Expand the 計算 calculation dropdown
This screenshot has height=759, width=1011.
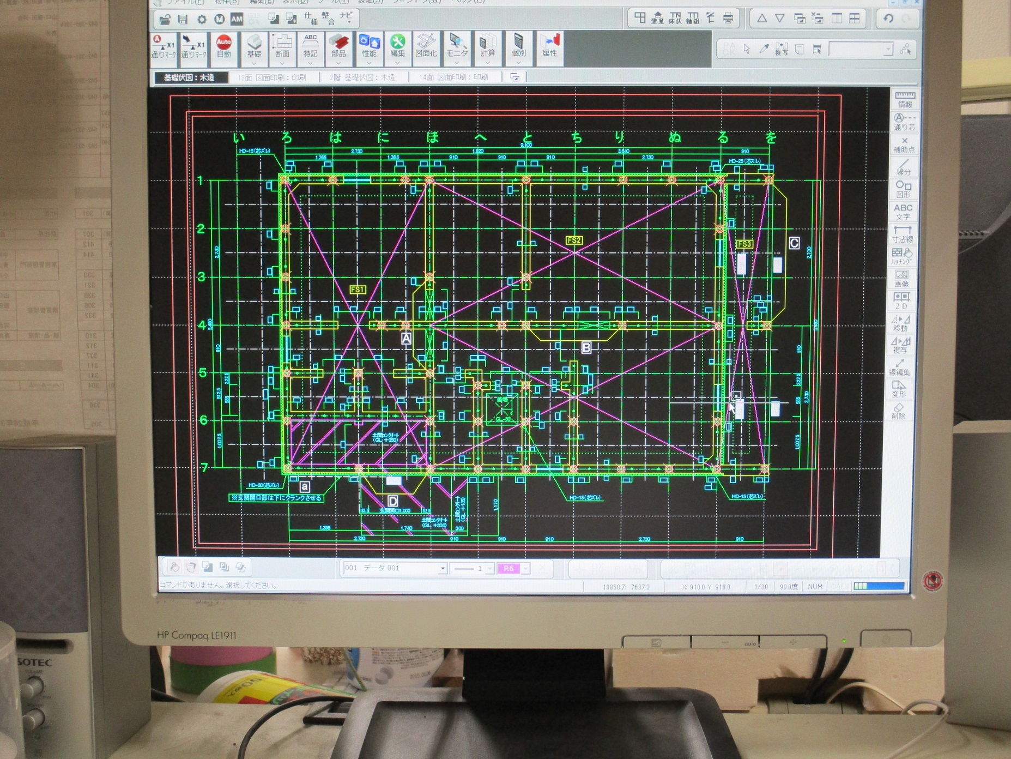(x=488, y=63)
